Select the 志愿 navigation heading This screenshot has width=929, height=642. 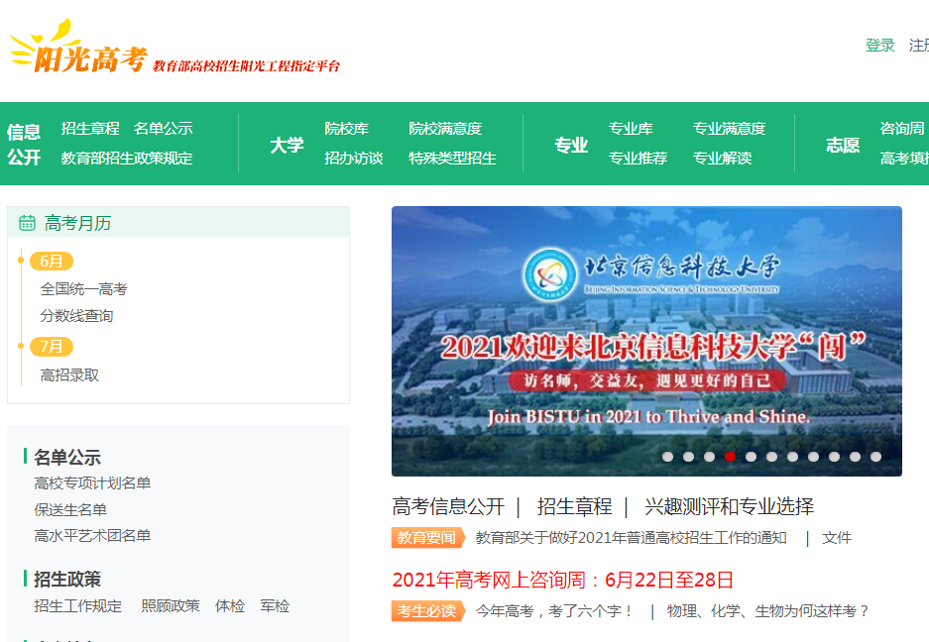click(843, 145)
